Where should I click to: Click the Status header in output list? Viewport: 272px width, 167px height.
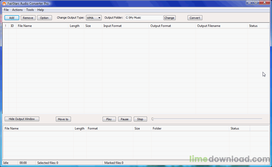pyautogui.click(x=240, y=128)
